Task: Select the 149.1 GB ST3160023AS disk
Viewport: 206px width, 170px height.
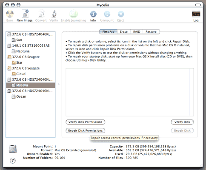Action: pyautogui.click(x=31, y=45)
